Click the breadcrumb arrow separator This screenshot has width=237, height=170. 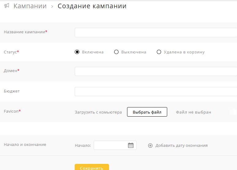point(52,6)
